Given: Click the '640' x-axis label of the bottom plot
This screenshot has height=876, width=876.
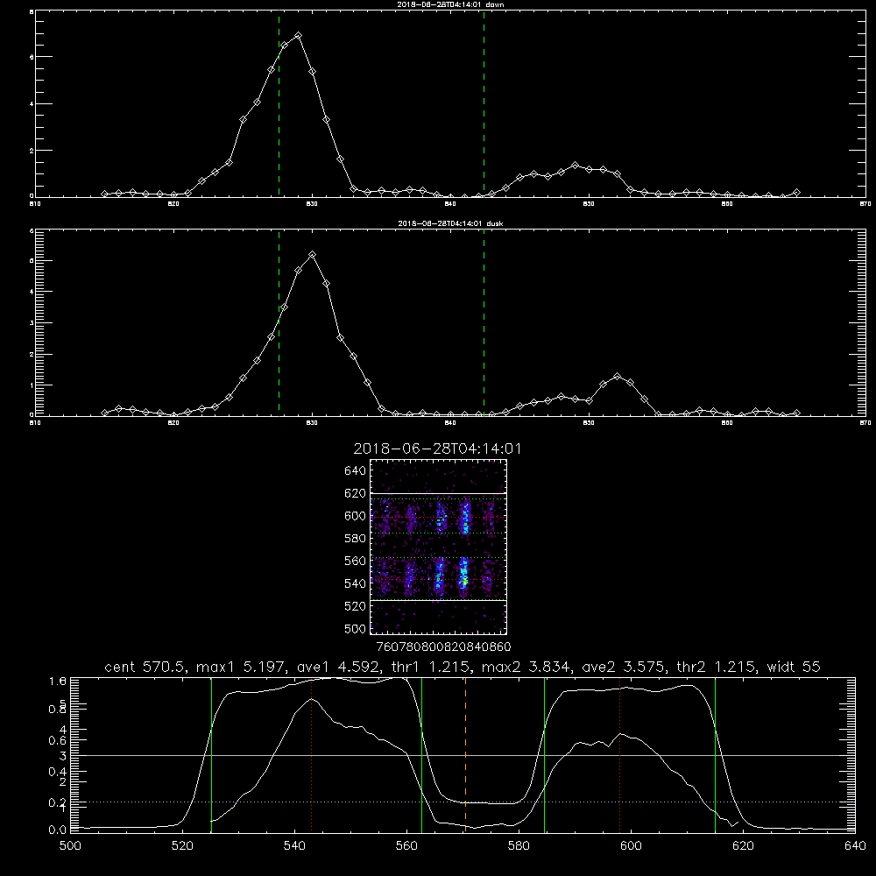Looking at the screenshot, I should point(855,846).
